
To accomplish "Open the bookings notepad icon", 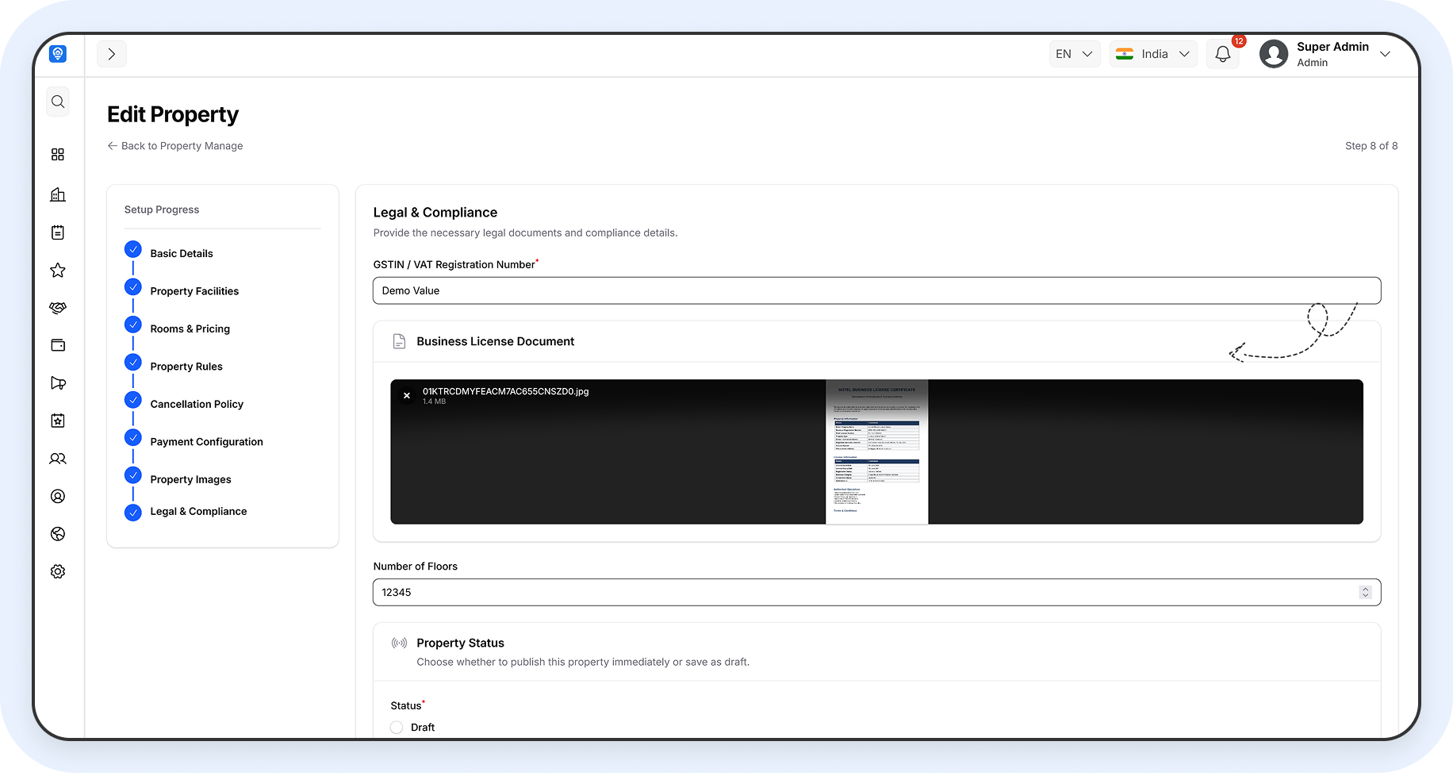I will point(58,232).
